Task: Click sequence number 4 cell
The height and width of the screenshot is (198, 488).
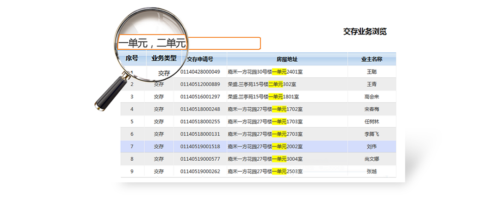Action: coord(132,109)
